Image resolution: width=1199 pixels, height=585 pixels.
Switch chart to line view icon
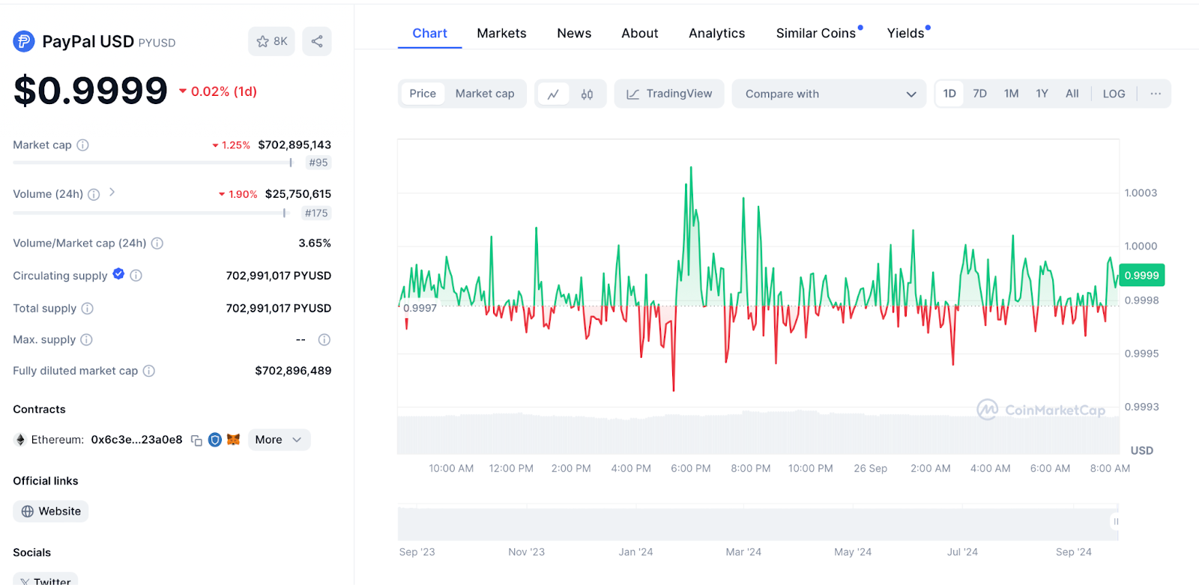point(553,94)
